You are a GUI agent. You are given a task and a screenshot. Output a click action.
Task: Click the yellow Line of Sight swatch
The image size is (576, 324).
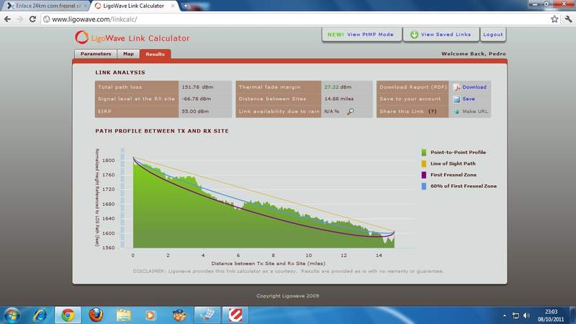(423, 164)
